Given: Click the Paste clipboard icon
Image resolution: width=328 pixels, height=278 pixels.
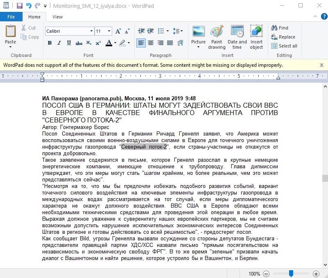Looking at the screenshot, I should point(11,32).
